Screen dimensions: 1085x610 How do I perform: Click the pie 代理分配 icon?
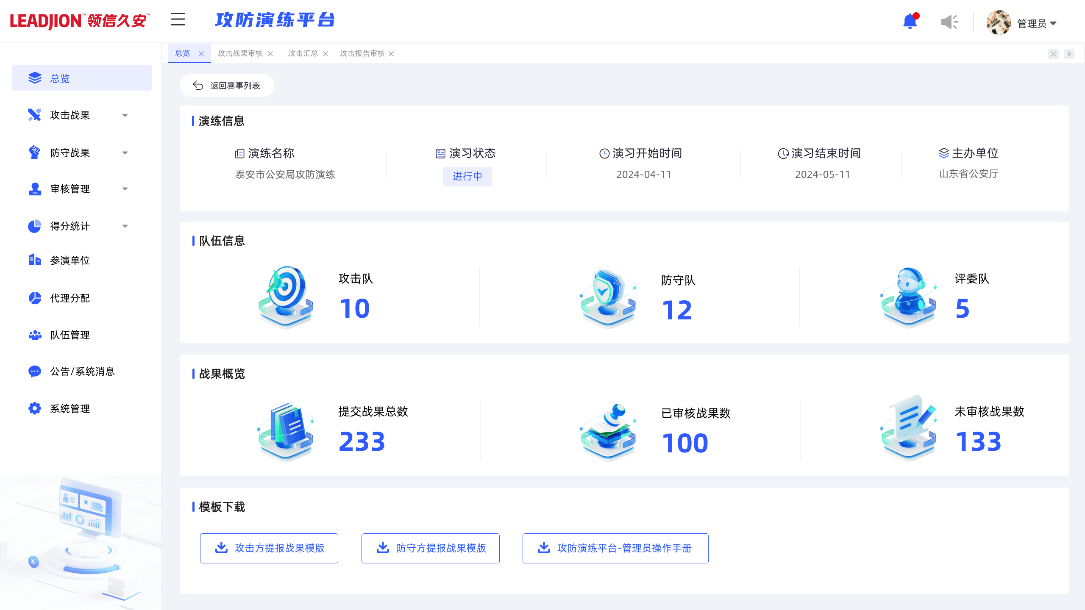click(35, 298)
